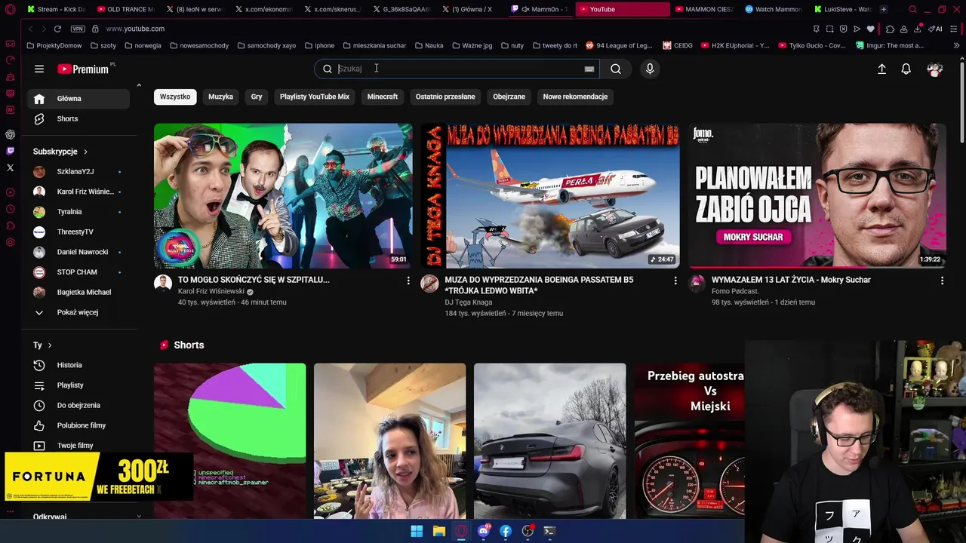Open Shorts in the sidebar
Image resolution: width=966 pixels, height=543 pixels.
click(78, 118)
